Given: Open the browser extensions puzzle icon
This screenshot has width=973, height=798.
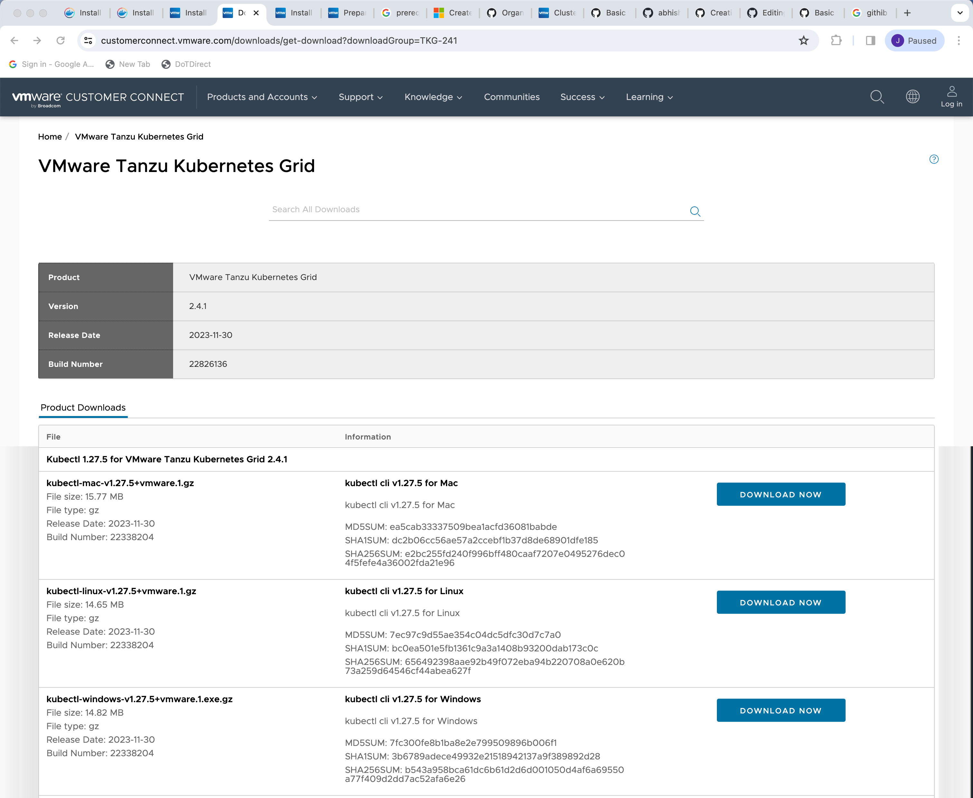Looking at the screenshot, I should pyautogui.click(x=836, y=41).
